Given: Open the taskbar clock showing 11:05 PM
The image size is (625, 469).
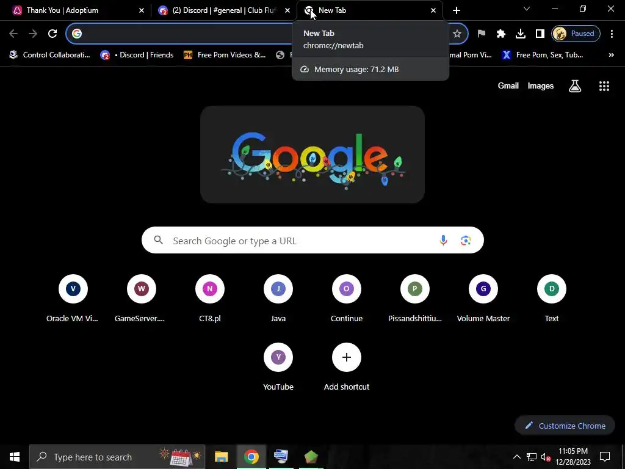Looking at the screenshot, I should 573,457.
